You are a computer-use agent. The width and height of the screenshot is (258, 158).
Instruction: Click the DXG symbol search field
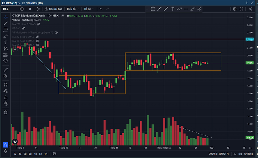[6, 9]
